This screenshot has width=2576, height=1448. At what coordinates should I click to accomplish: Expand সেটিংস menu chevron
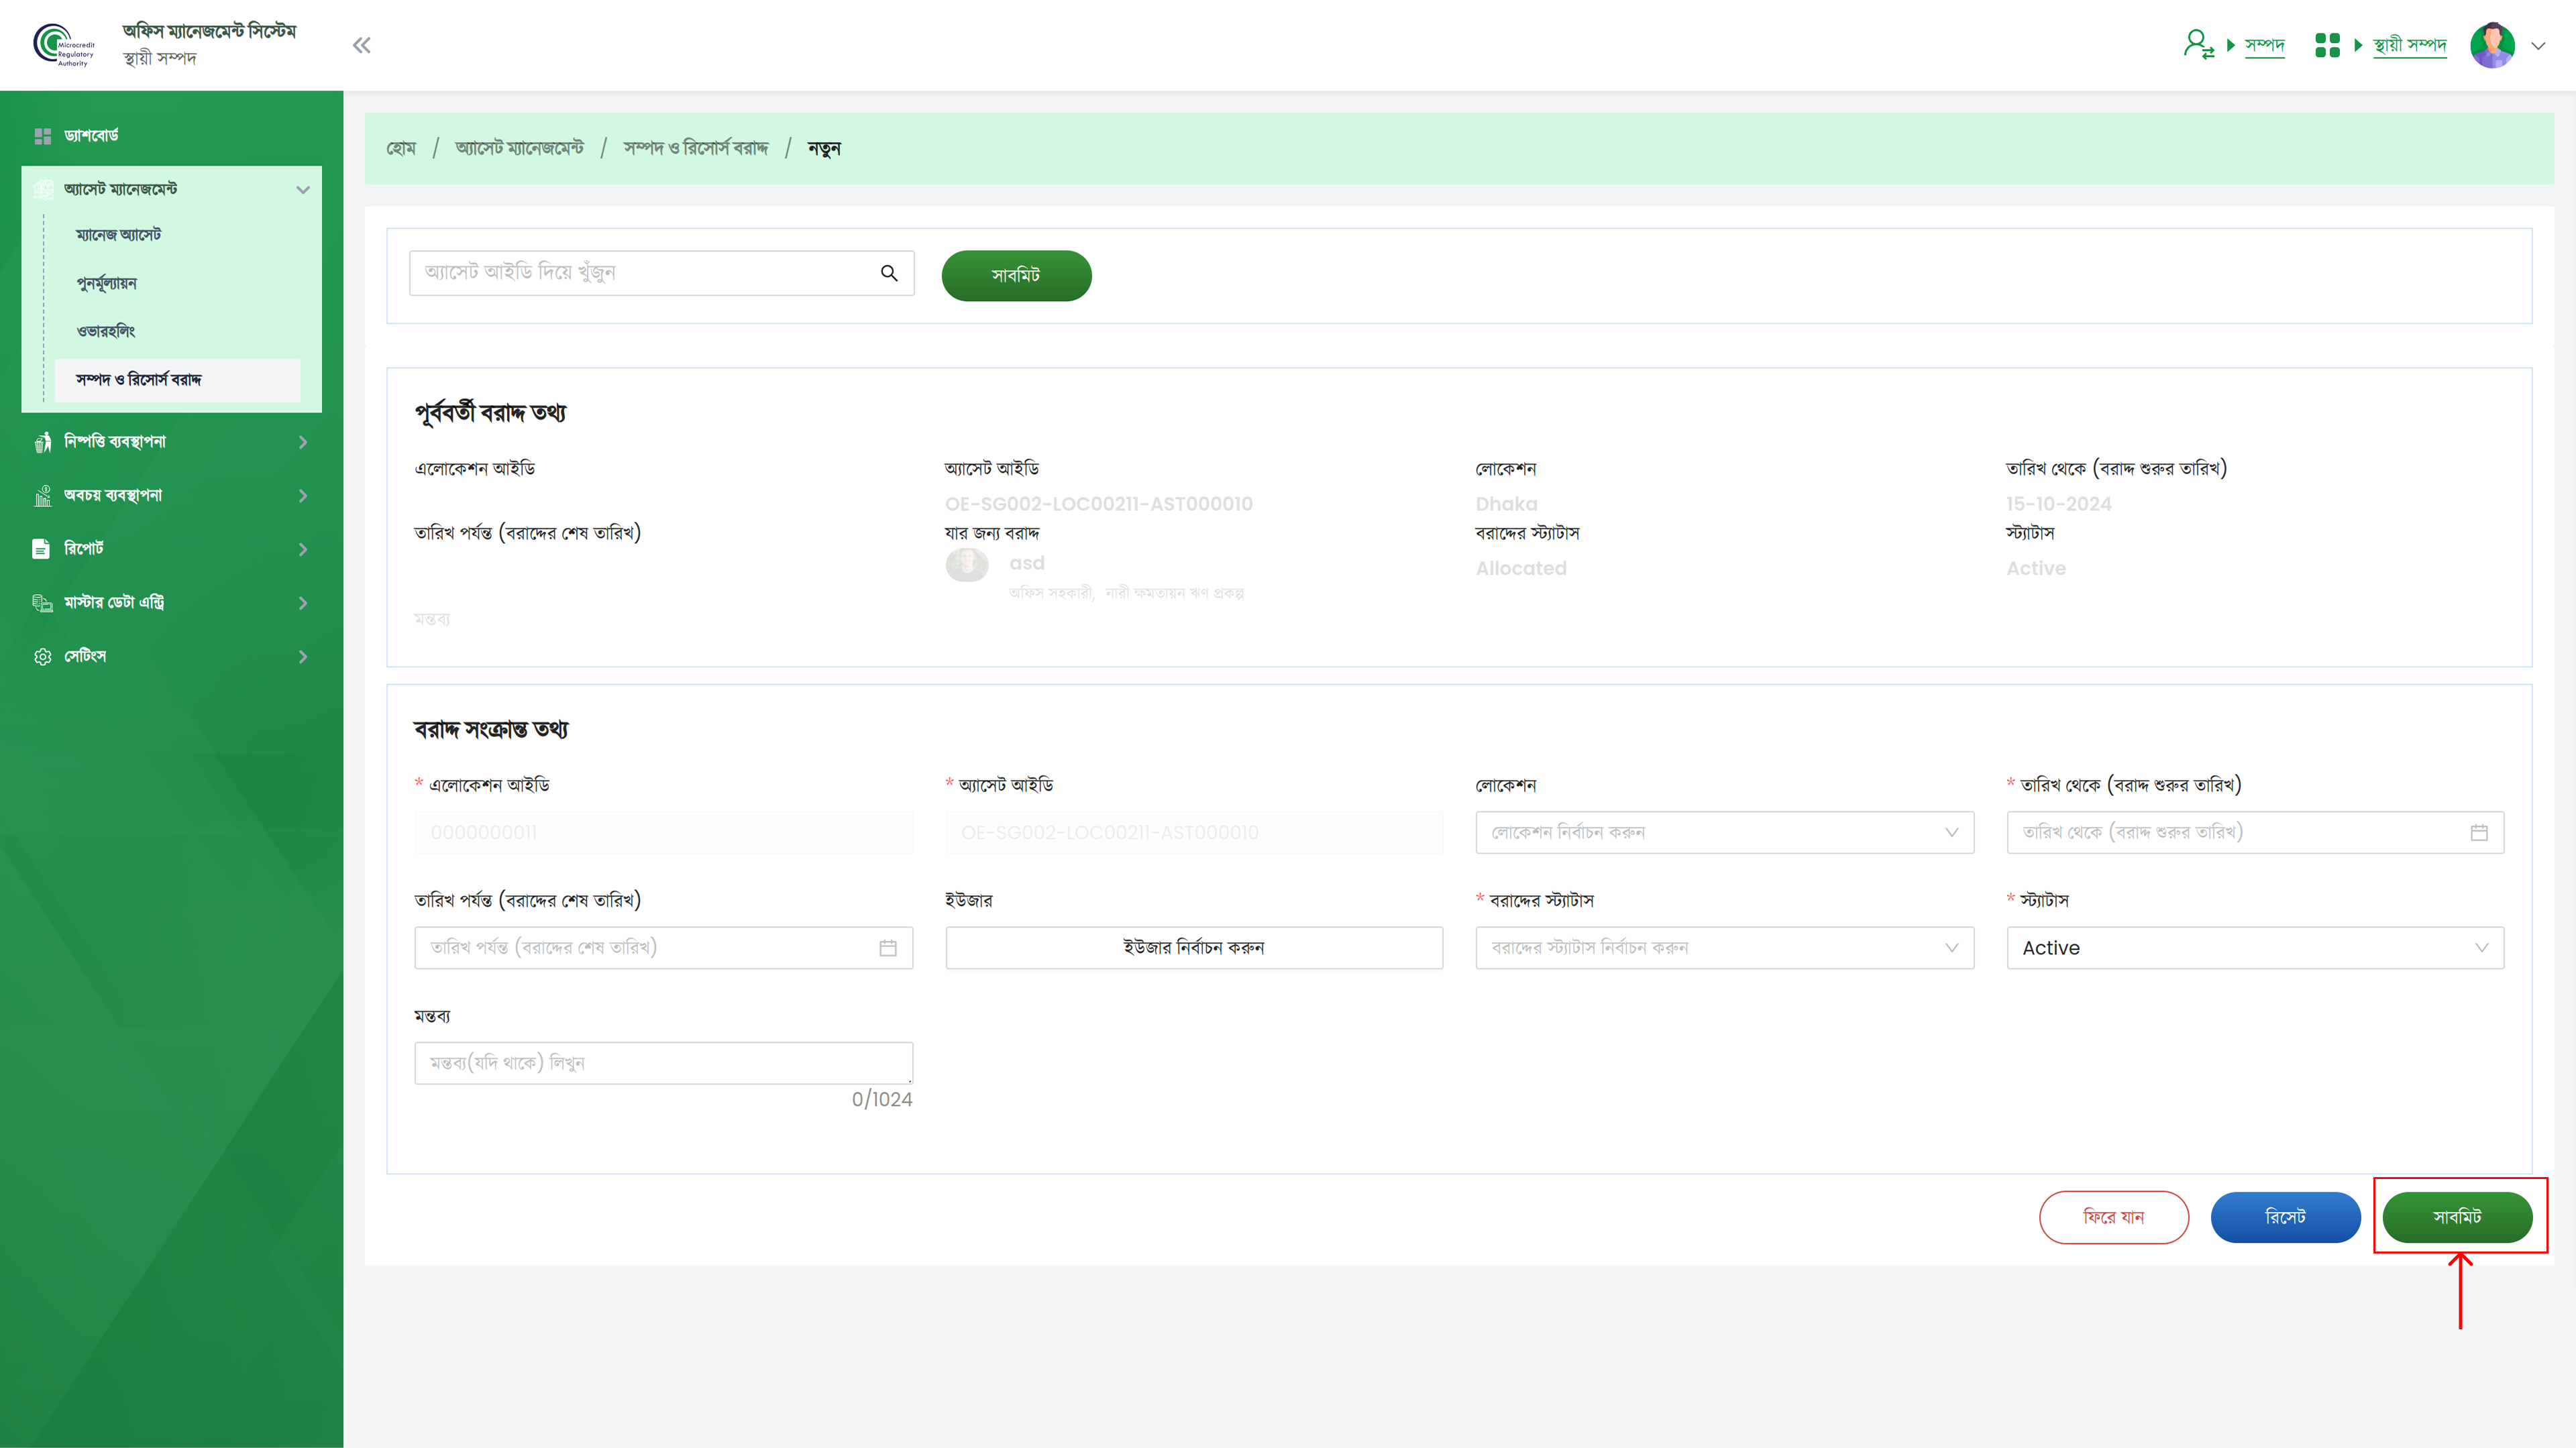click(x=303, y=657)
